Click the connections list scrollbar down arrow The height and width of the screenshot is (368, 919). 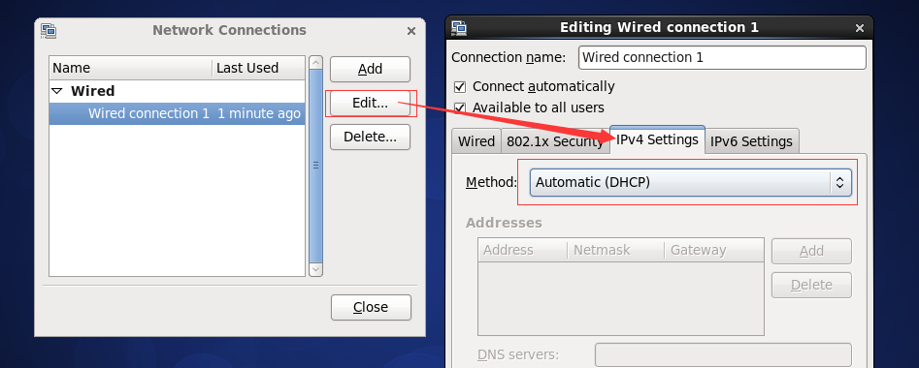(316, 270)
